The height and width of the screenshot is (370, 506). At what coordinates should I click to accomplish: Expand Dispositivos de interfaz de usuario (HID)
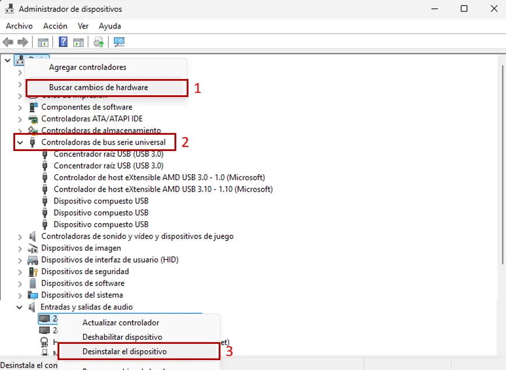click(20, 260)
